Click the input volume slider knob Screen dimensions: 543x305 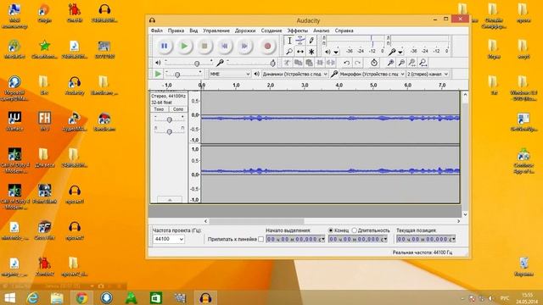(x=273, y=64)
